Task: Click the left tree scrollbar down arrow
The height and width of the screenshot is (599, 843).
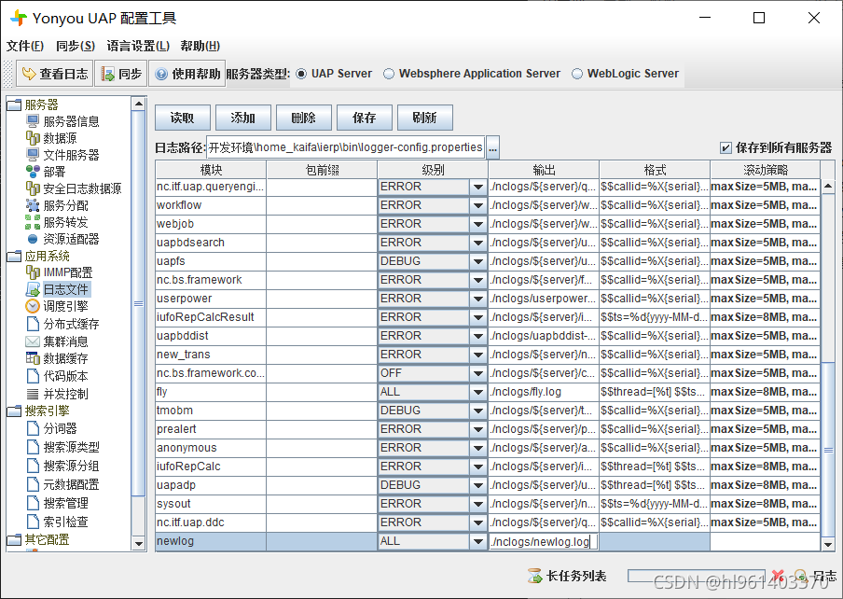Action: click(x=139, y=544)
